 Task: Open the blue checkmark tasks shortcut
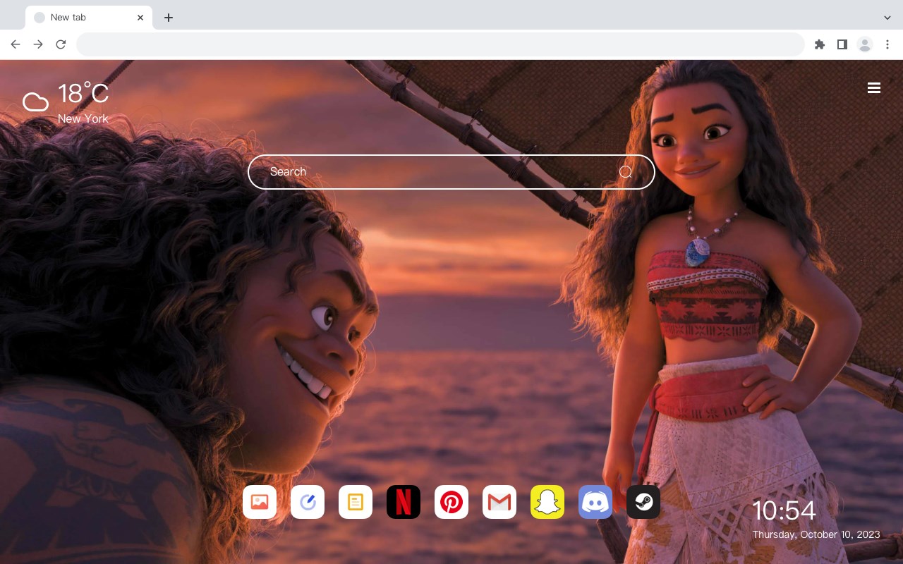point(308,502)
